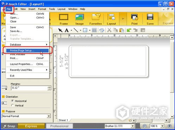
Task: Insert a Frame from the toolbar
Action: (64, 19)
